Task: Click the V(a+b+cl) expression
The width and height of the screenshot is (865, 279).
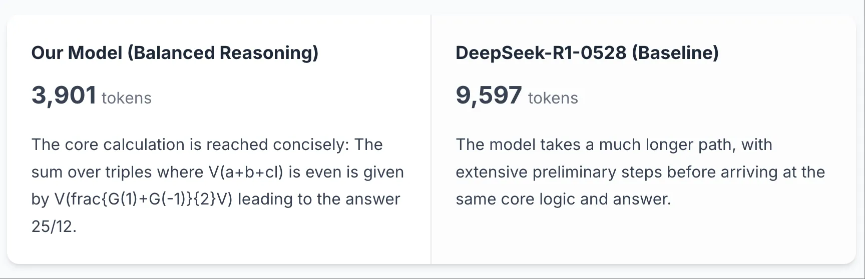Action: [x=246, y=172]
